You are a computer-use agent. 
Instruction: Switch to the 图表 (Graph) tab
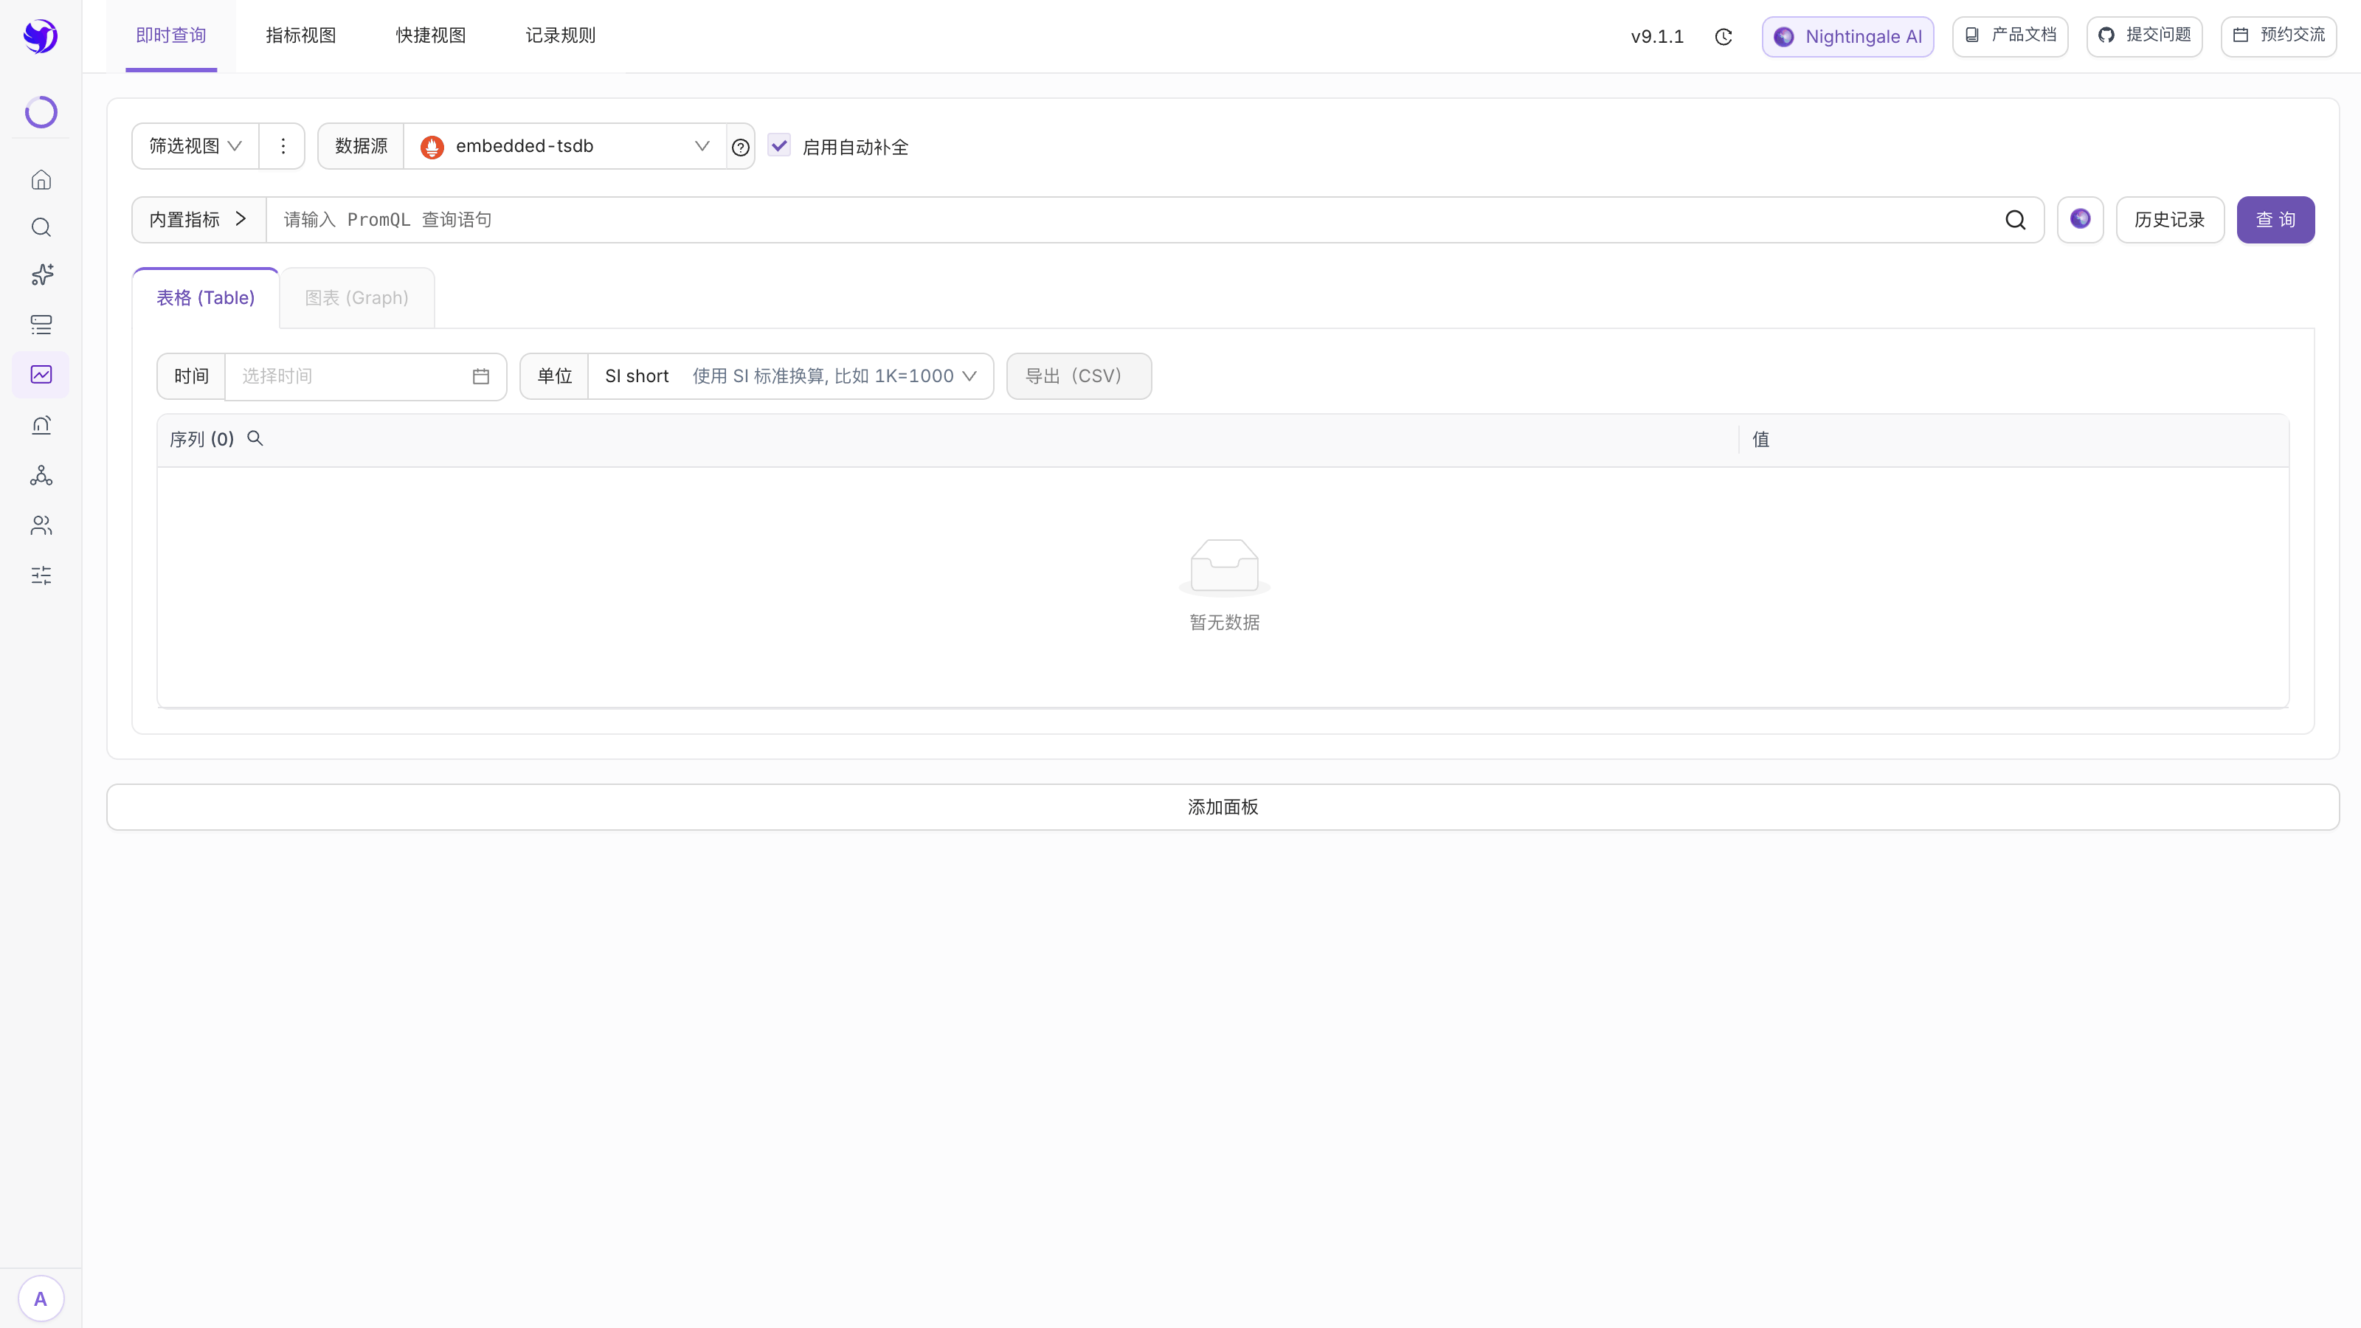(x=356, y=298)
